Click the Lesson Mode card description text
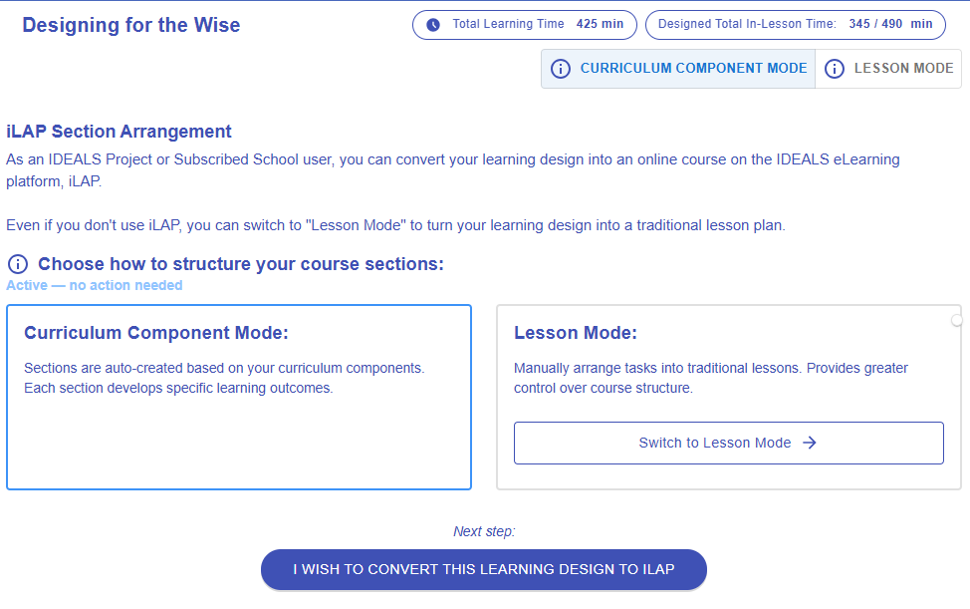The width and height of the screenshot is (970, 609). tap(711, 378)
